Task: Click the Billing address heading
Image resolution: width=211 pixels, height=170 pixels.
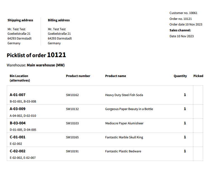Action: point(59,20)
